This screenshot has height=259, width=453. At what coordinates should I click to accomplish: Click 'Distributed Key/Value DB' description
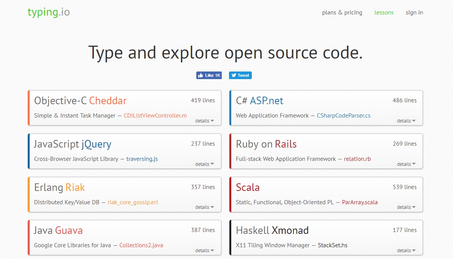pos(67,202)
